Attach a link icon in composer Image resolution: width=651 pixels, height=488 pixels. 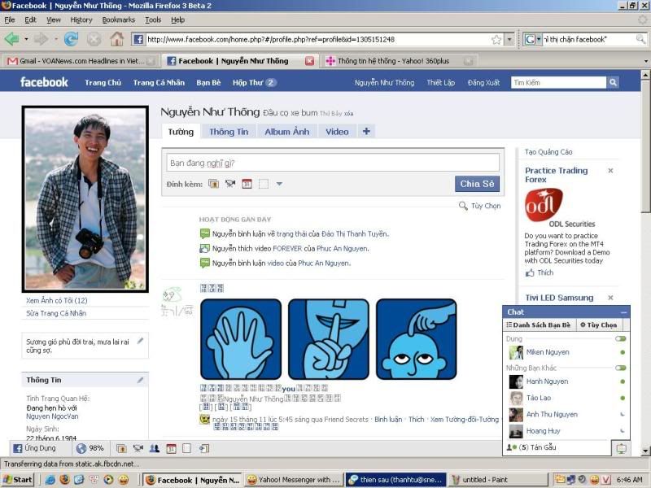pyautogui.click(x=263, y=184)
